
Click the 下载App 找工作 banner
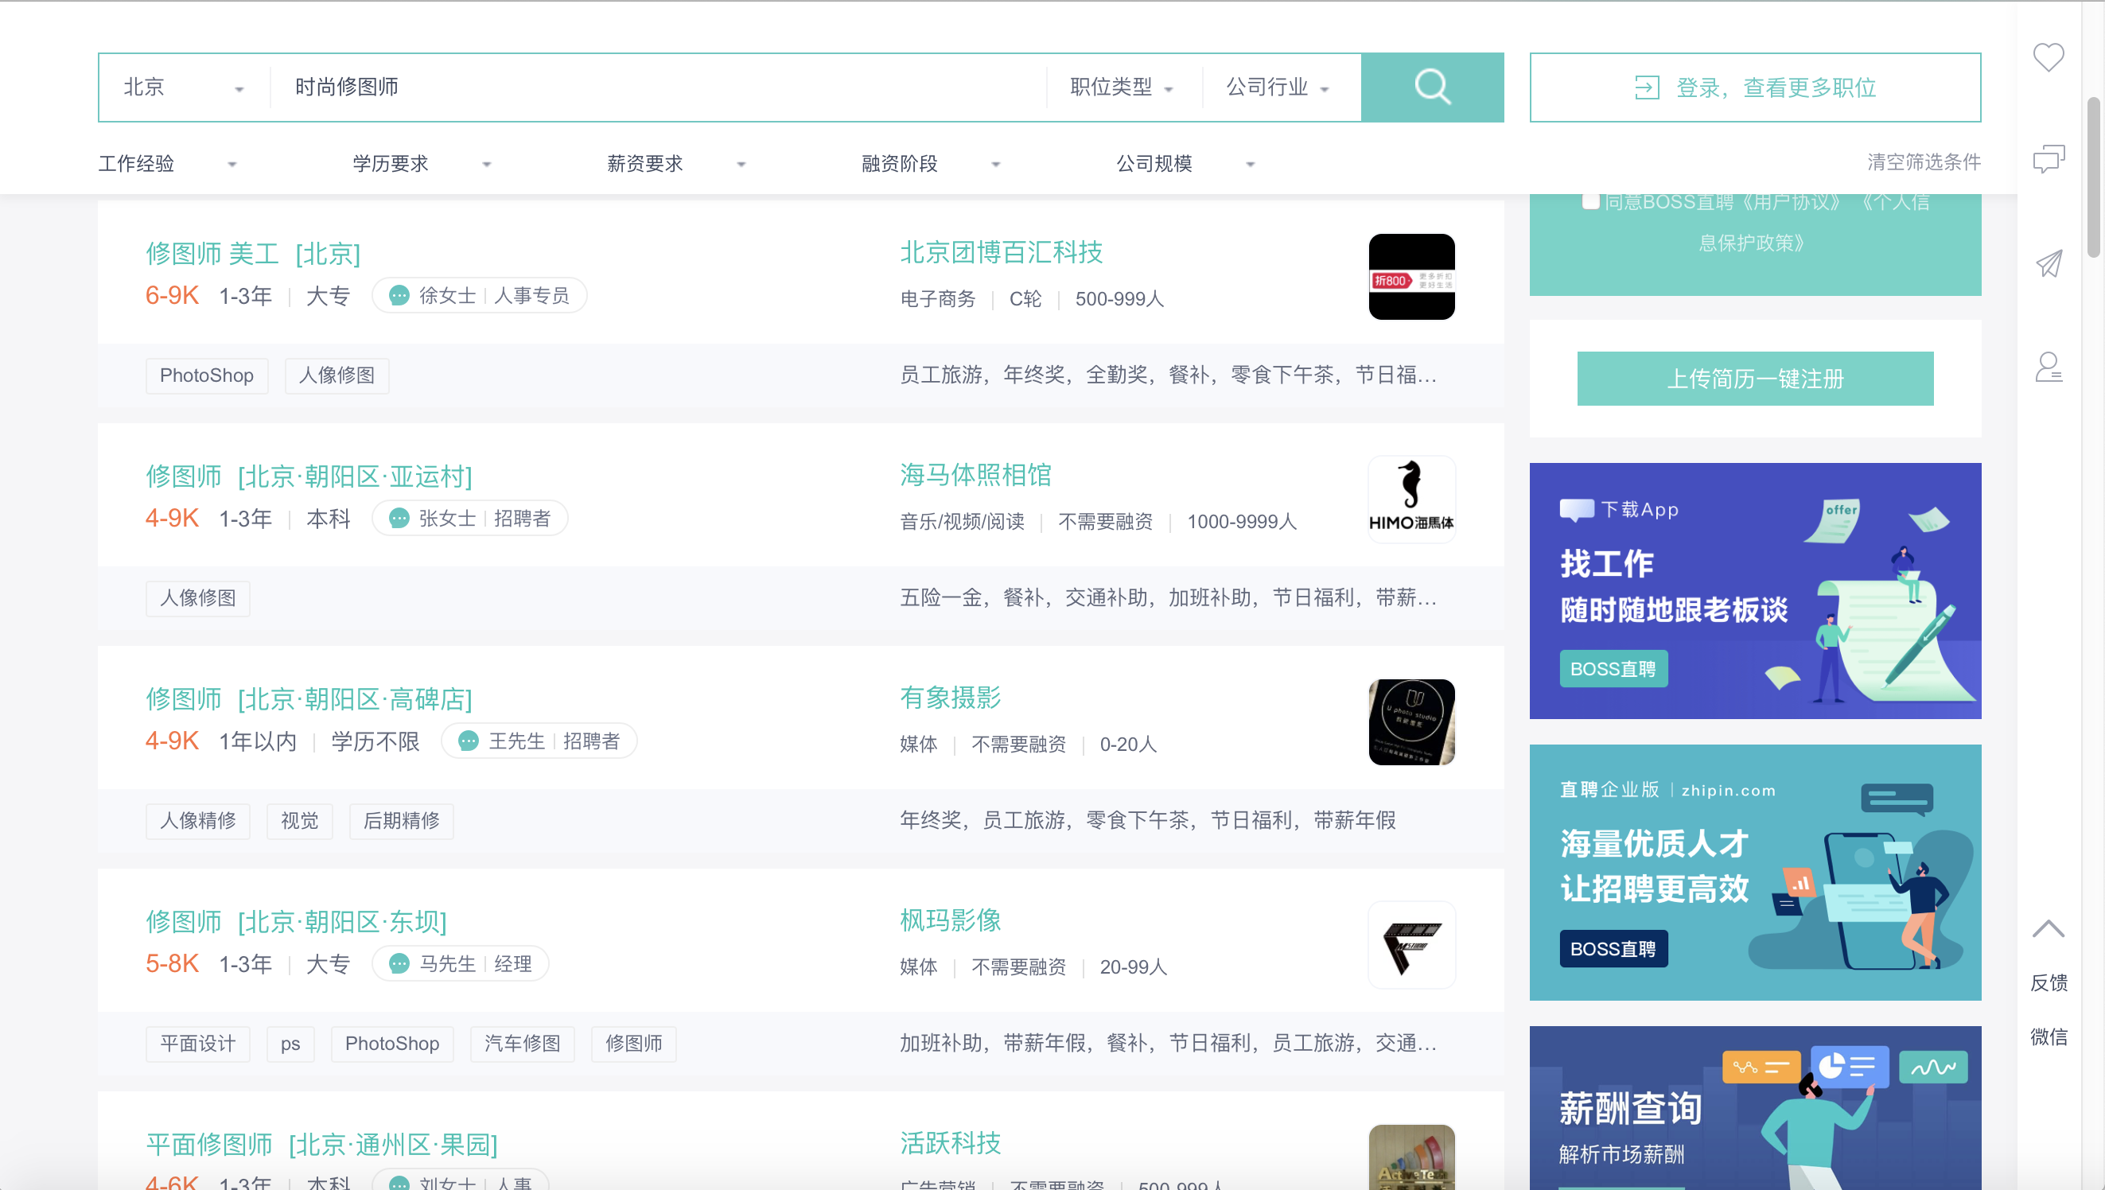(x=1755, y=591)
